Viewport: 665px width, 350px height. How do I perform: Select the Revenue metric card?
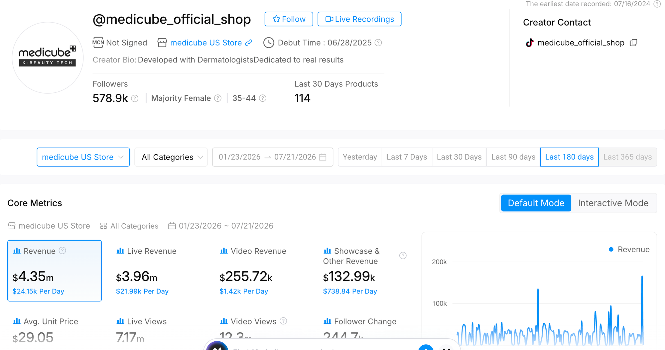(x=55, y=271)
